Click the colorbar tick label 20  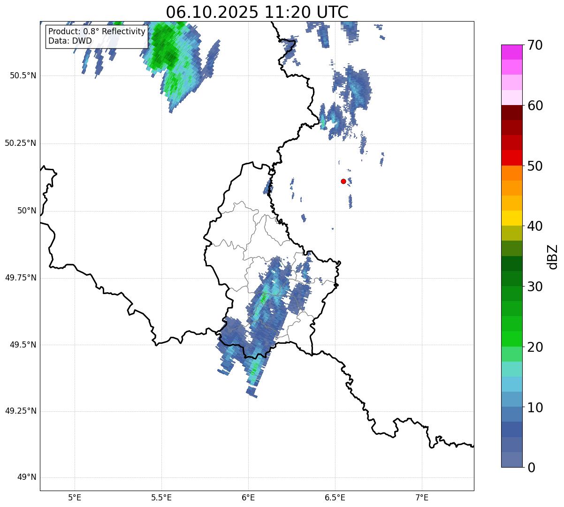(x=535, y=347)
